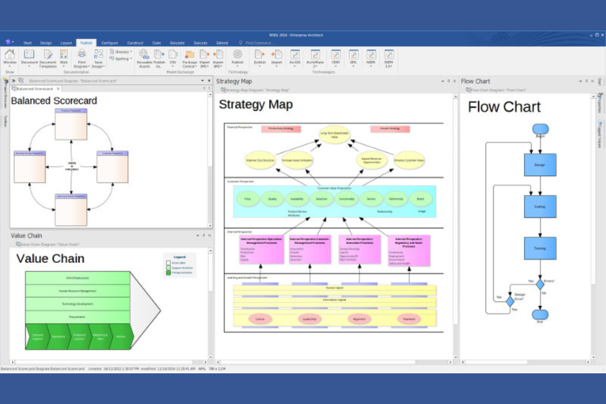Select the Balanced Scorecard document tab
606x404 pixels.
[x=35, y=89]
